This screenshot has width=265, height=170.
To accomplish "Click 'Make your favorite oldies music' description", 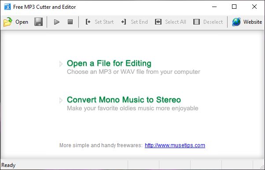I will click(132, 108).
